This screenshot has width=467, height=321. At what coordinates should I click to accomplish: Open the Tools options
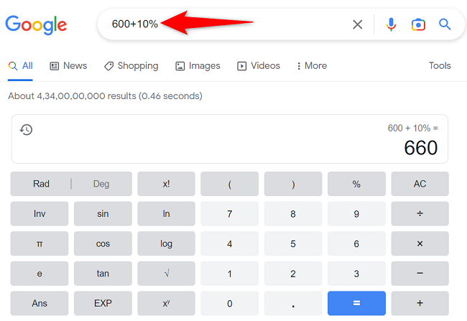pyautogui.click(x=440, y=66)
